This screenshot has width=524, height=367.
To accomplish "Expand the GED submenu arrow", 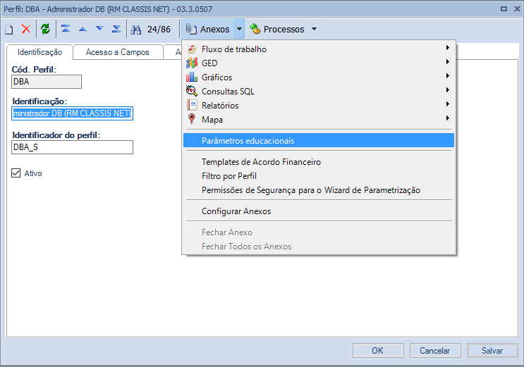I will click(x=447, y=62).
